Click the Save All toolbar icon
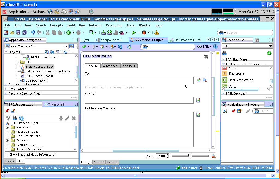280x179 pixels. 24,32
